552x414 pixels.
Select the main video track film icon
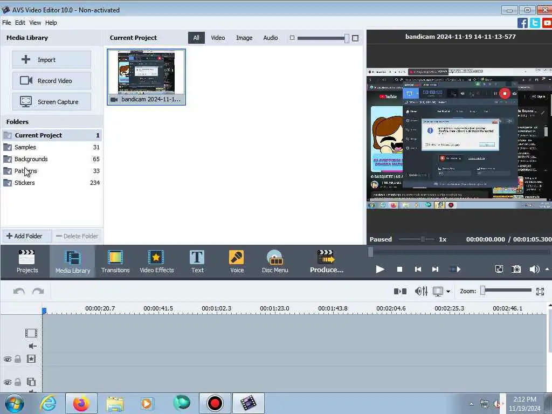[31, 333]
